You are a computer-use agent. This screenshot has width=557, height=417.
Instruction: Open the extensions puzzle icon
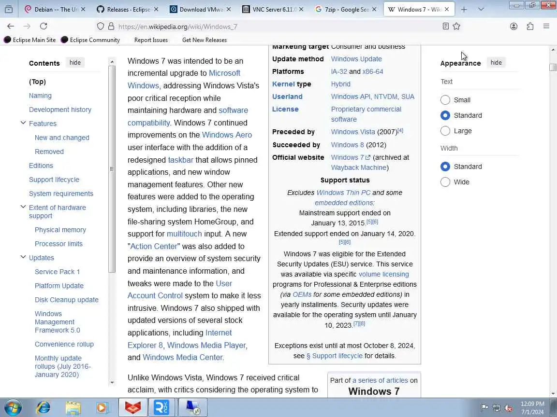[530, 26]
